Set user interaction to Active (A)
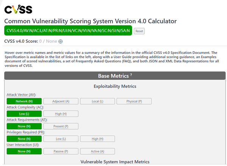The height and width of the screenshot is (166, 227). pos(97,151)
